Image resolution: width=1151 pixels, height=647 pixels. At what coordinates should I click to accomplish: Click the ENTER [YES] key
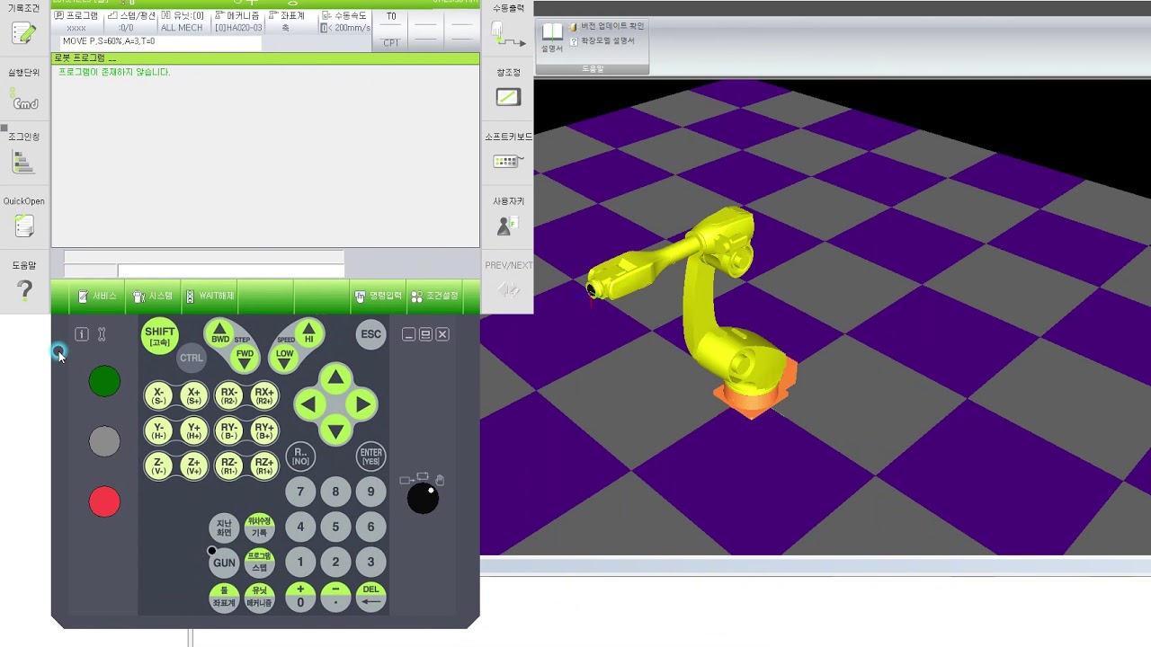click(370, 456)
